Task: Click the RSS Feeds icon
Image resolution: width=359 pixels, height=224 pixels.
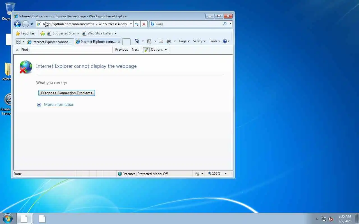Action: (149, 41)
